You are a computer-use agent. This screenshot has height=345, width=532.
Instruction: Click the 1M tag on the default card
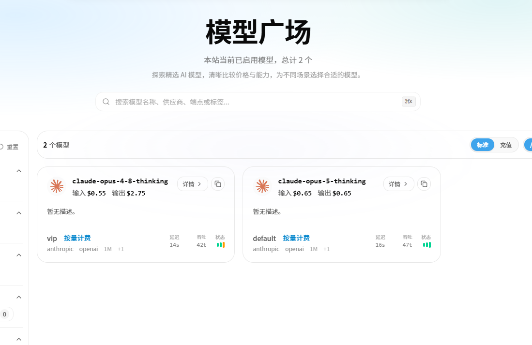(x=314, y=249)
